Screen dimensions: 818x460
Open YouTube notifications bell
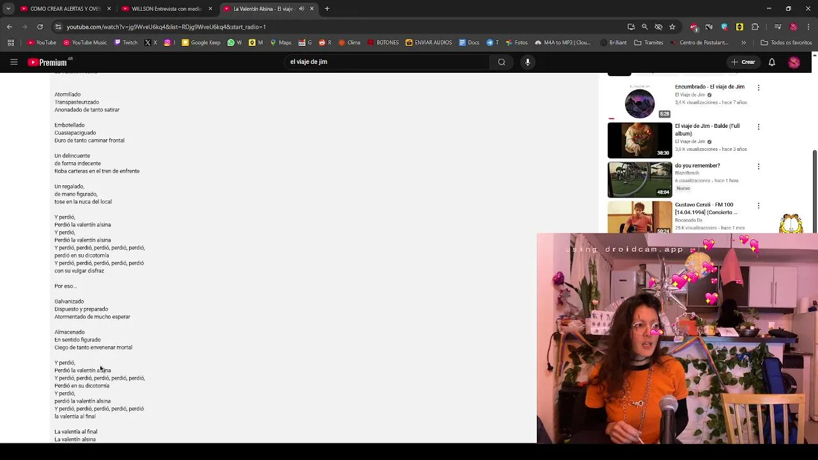772,62
